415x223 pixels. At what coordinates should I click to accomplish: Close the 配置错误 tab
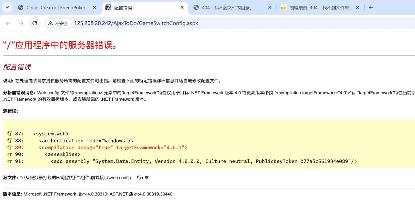pos(182,8)
